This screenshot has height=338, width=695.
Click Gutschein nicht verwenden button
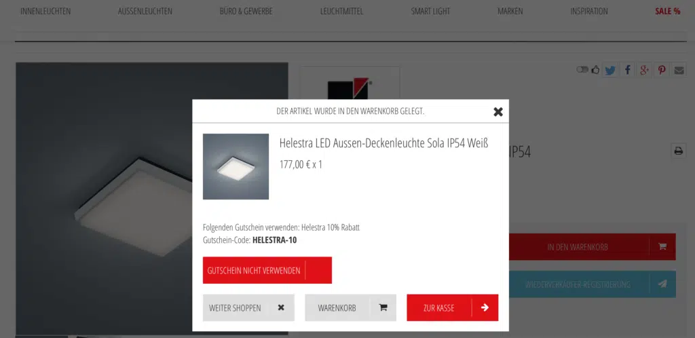point(267,270)
